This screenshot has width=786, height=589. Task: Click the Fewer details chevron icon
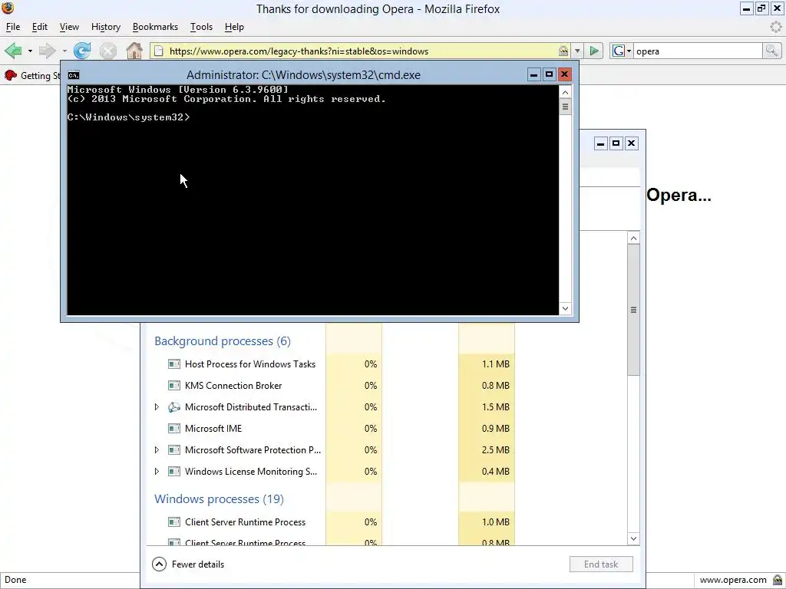tap(159, 564)
